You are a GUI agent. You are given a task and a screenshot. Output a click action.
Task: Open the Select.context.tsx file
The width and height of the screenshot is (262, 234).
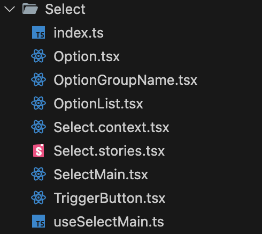(111, 127)
